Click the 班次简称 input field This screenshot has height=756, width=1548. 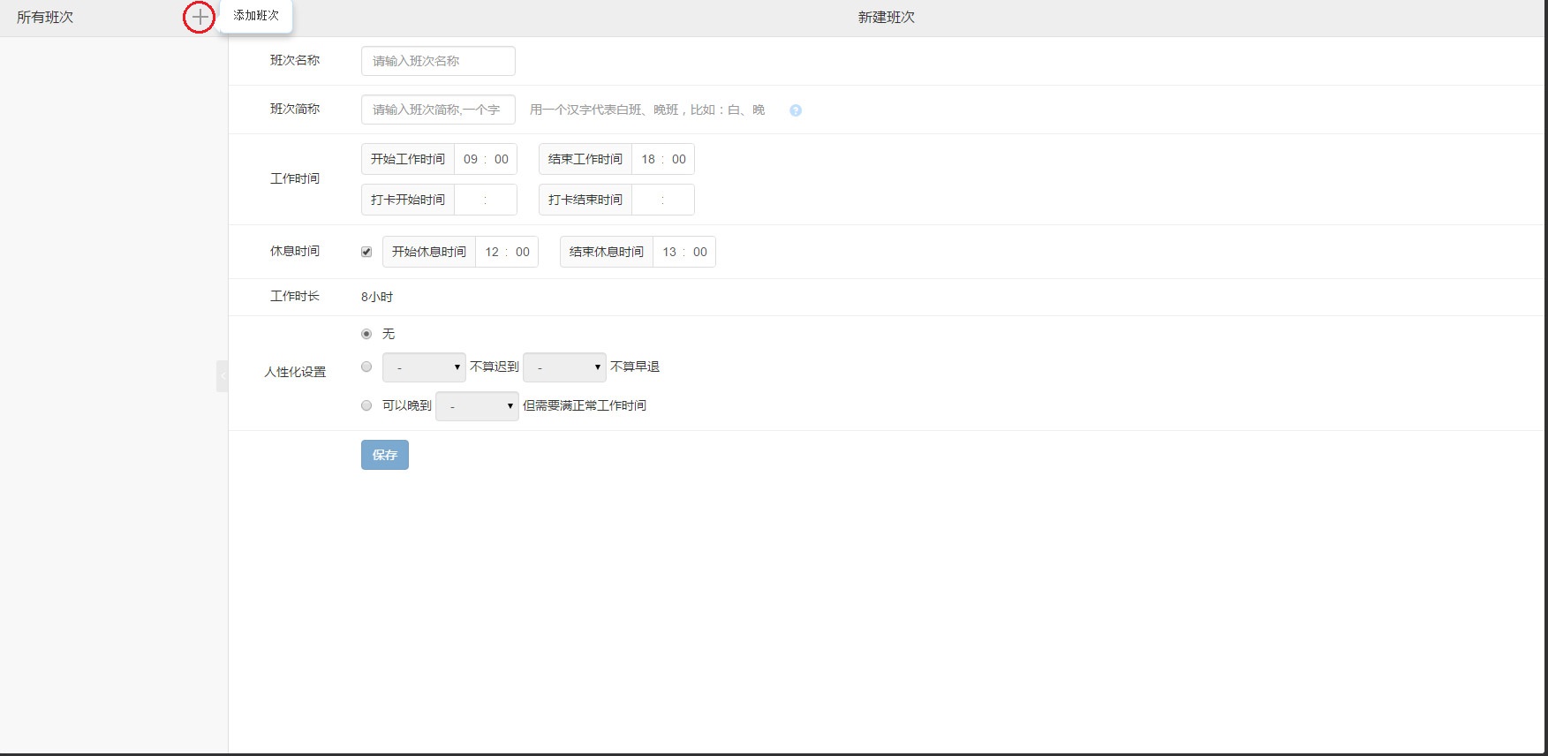click(x=438, y=110)
